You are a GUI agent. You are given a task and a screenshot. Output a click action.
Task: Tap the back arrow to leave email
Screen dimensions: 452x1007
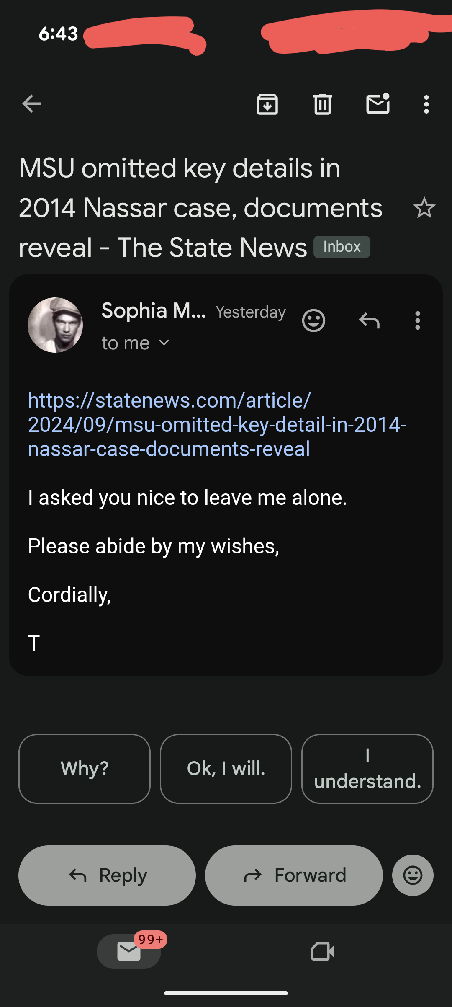31,104
